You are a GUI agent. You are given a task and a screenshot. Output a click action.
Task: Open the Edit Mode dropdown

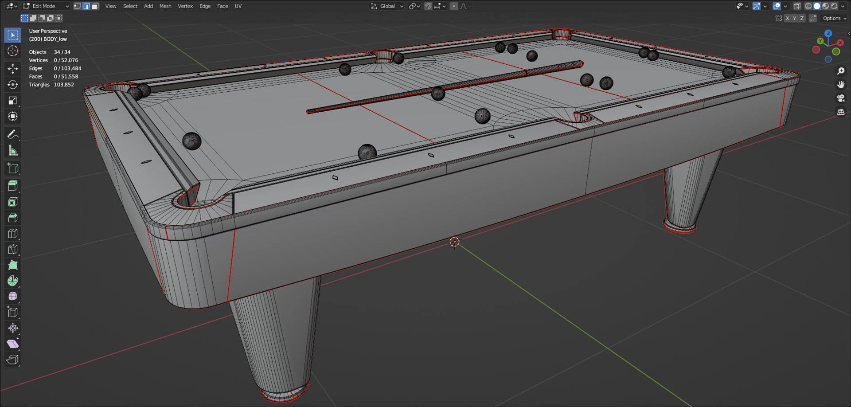coord(46,6)
